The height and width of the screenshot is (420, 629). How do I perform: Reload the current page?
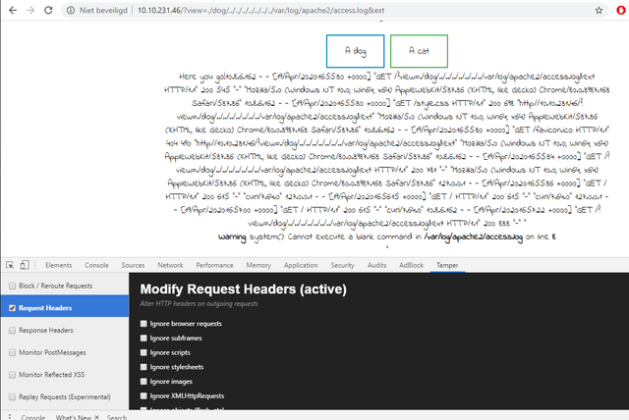coord(48,11)
